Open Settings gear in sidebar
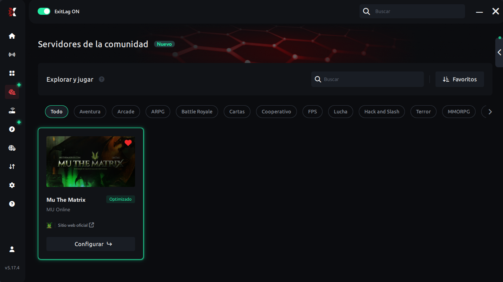 12,185
